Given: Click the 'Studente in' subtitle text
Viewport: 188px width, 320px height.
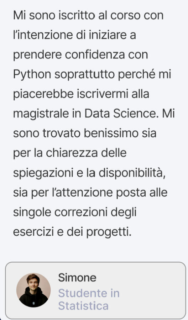Looking at the screenshot, I should tap(89, 293).
